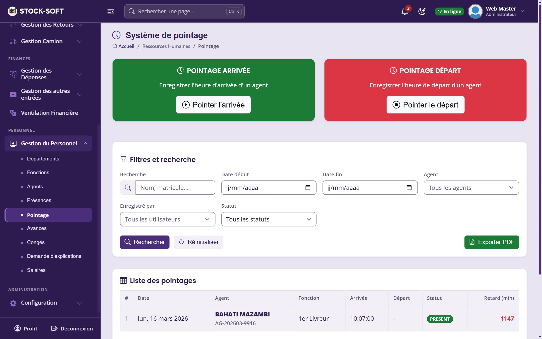This screenshot has height=339, width=542.
Task: Open the notifications bell
Action: pos(404,11)
